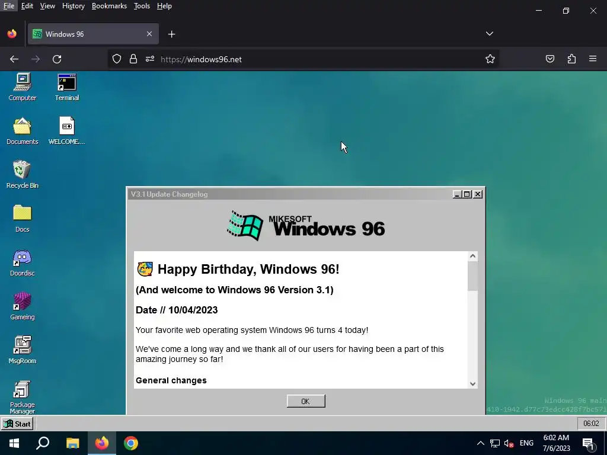Click the changelog scrollbar thumb

472,276
